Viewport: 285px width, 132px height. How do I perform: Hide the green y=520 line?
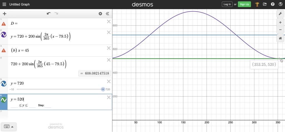[x=4, y=100]
